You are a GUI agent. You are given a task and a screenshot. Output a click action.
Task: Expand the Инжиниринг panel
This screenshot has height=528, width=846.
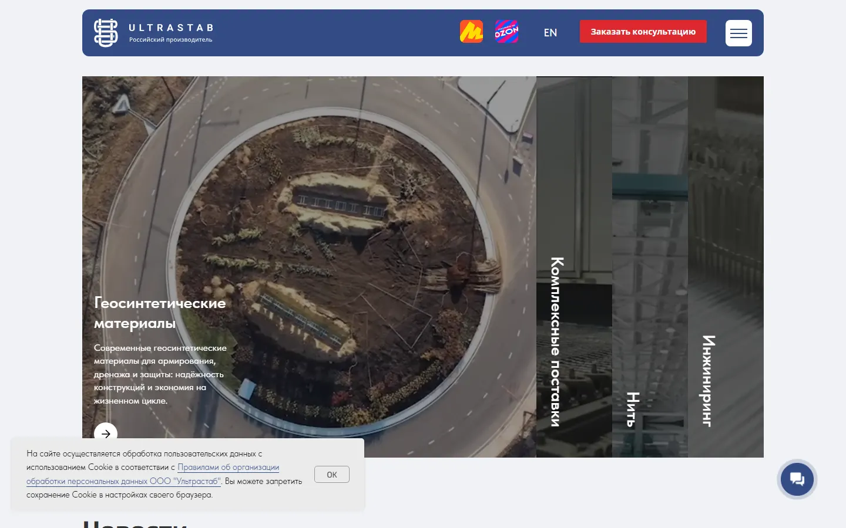point(726,267)
